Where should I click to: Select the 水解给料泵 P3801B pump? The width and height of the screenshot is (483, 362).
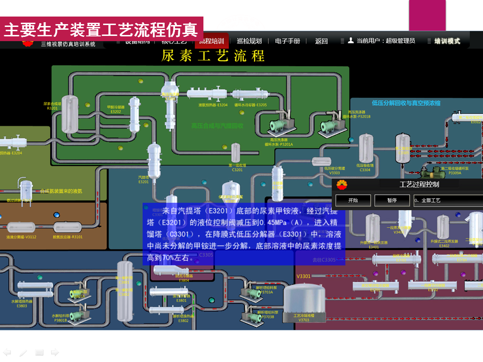pyautogui.click(x=79, y=314)
